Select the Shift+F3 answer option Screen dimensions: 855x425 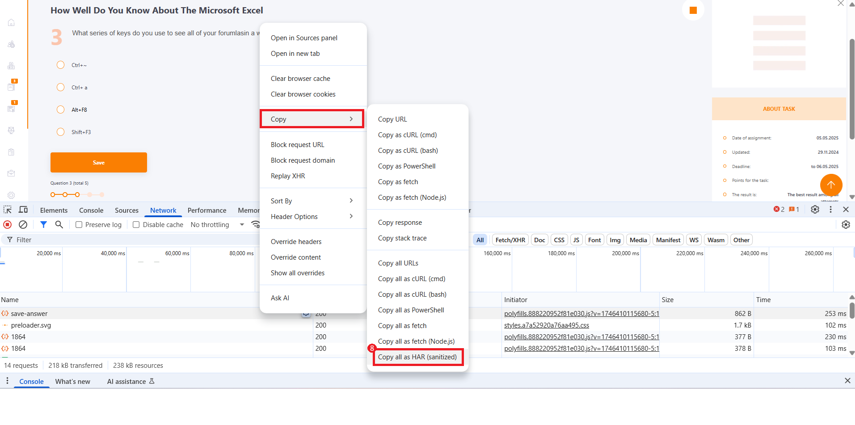61,132
